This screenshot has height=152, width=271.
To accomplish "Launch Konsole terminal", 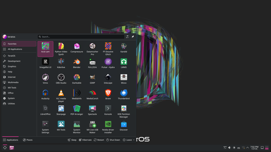I will coord(108,111).
